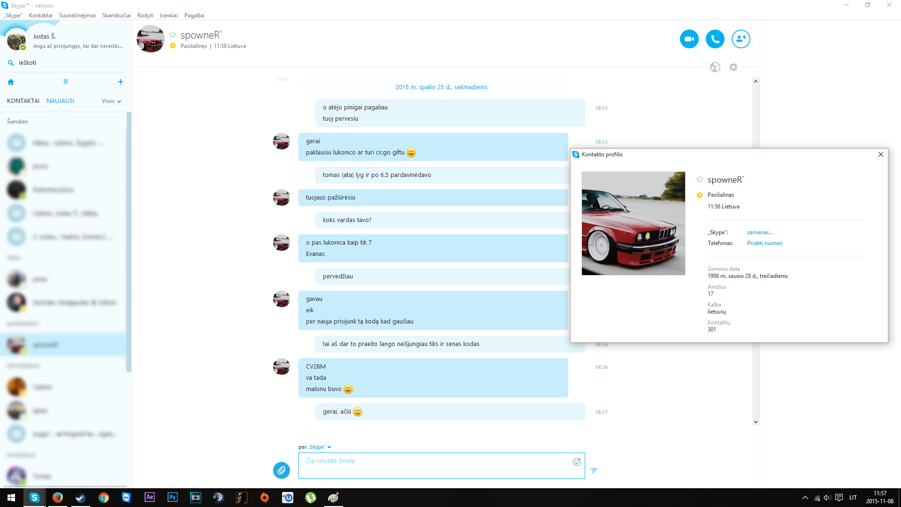
Task: Open Firefox from the taskbar
Action: point(57,498)
